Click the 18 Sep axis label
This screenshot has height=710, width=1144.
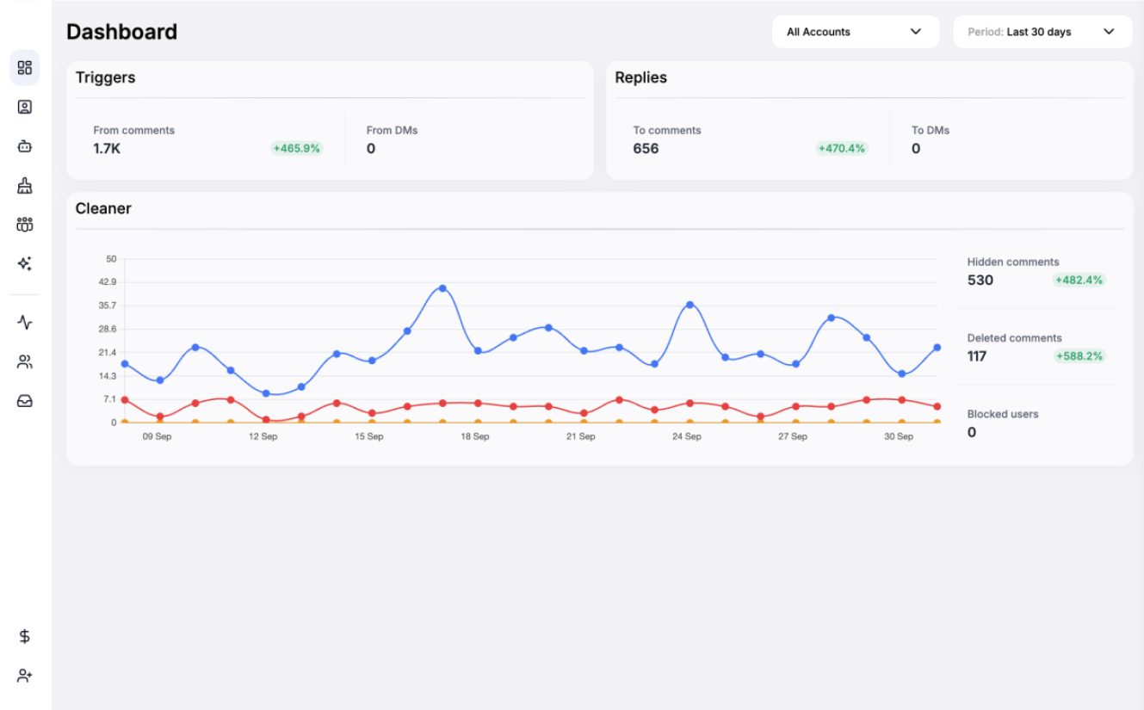pyautogui.click(x=475, y=437)
